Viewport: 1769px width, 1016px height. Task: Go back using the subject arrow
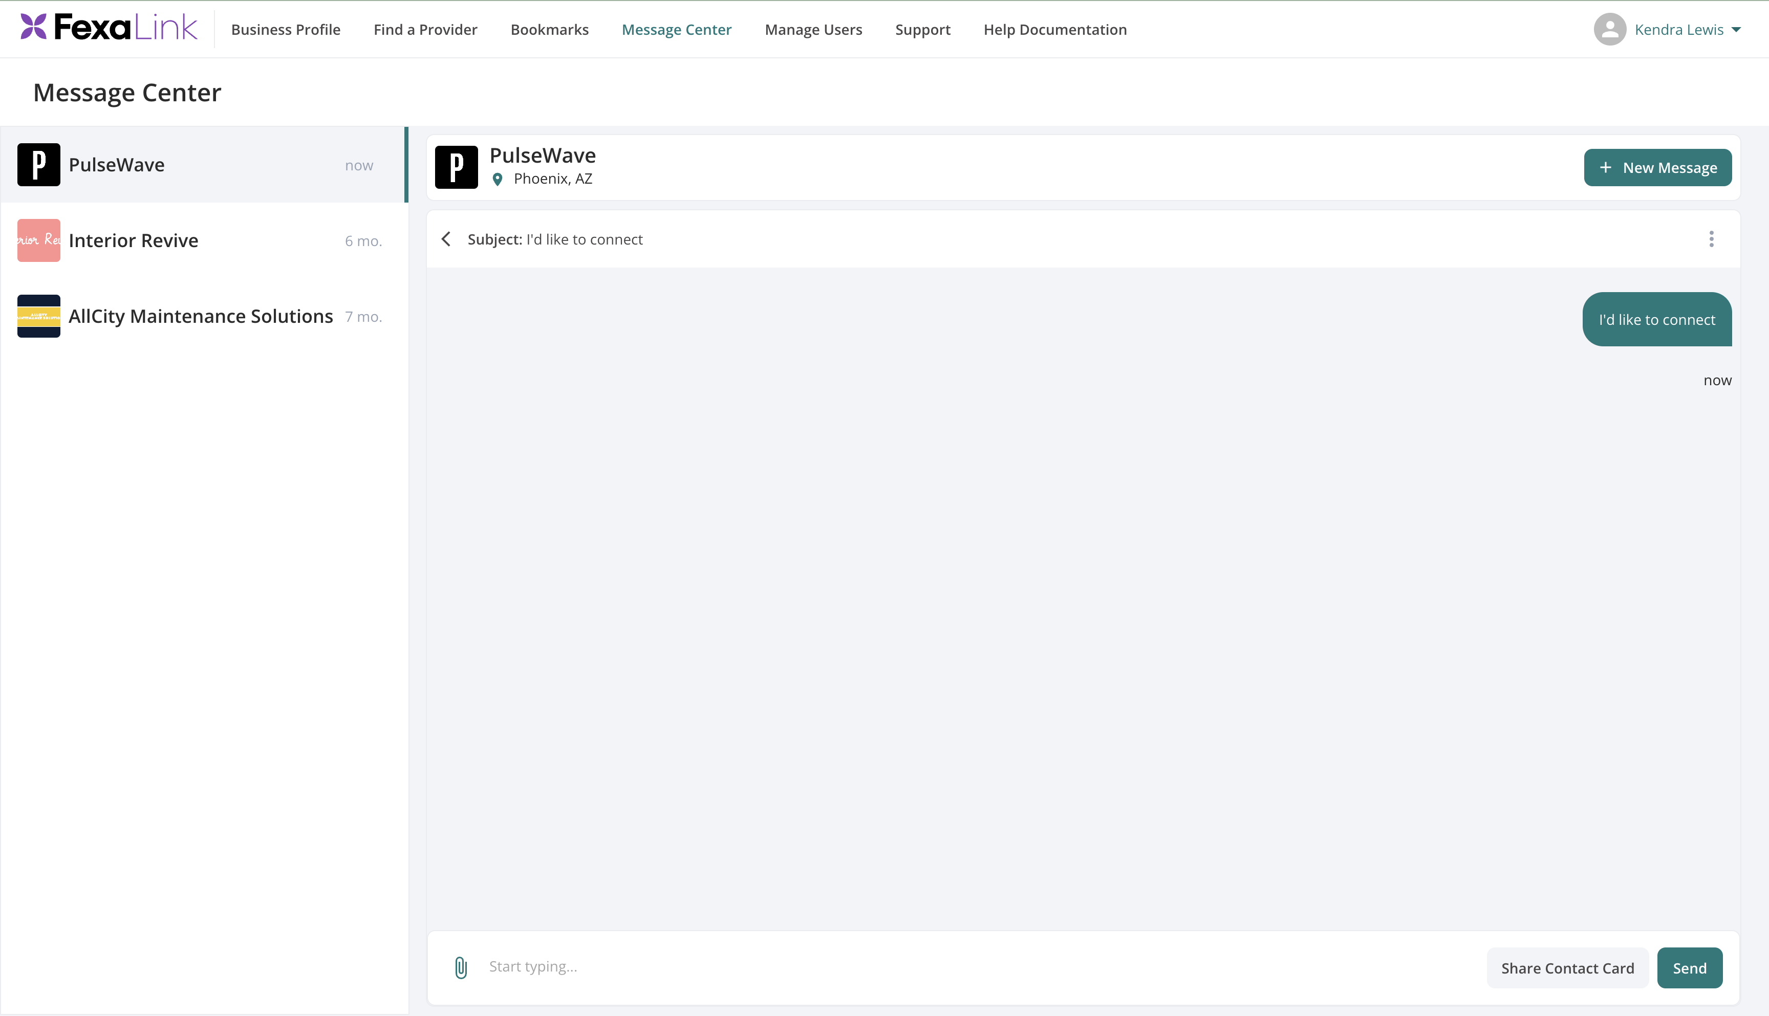coord(446,239)
